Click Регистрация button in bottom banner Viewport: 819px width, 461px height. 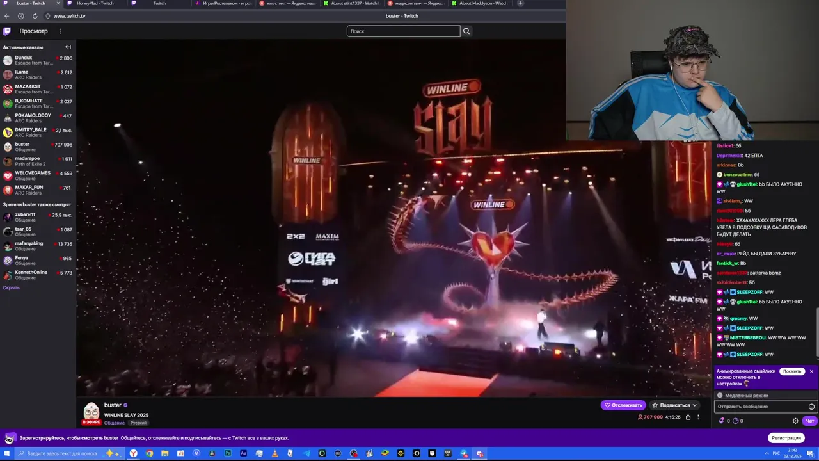coord(786,438)
